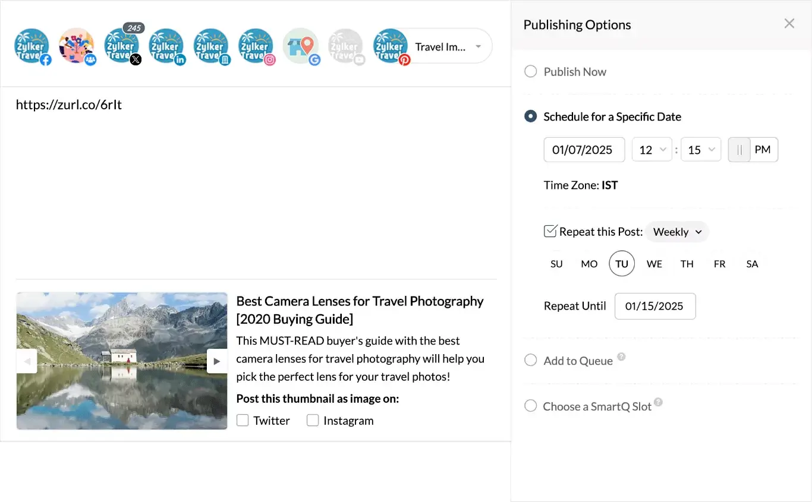Click help icon beside Add to Queue
The width and height of the screenshot is (812, 502).
[x=621, y=357]
